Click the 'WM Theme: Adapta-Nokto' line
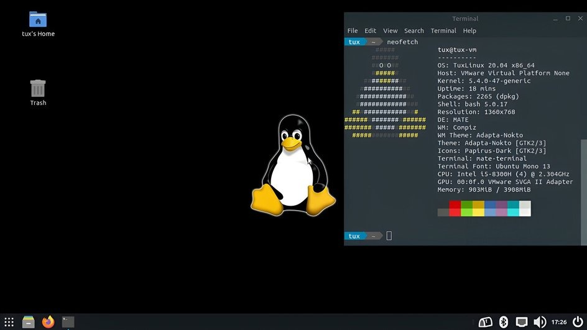 pos(480,135)
